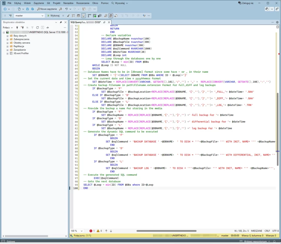Viewport: 281px width, 244px height.
Task: Open the Zapytanie menu
Action: pos(39,3)
